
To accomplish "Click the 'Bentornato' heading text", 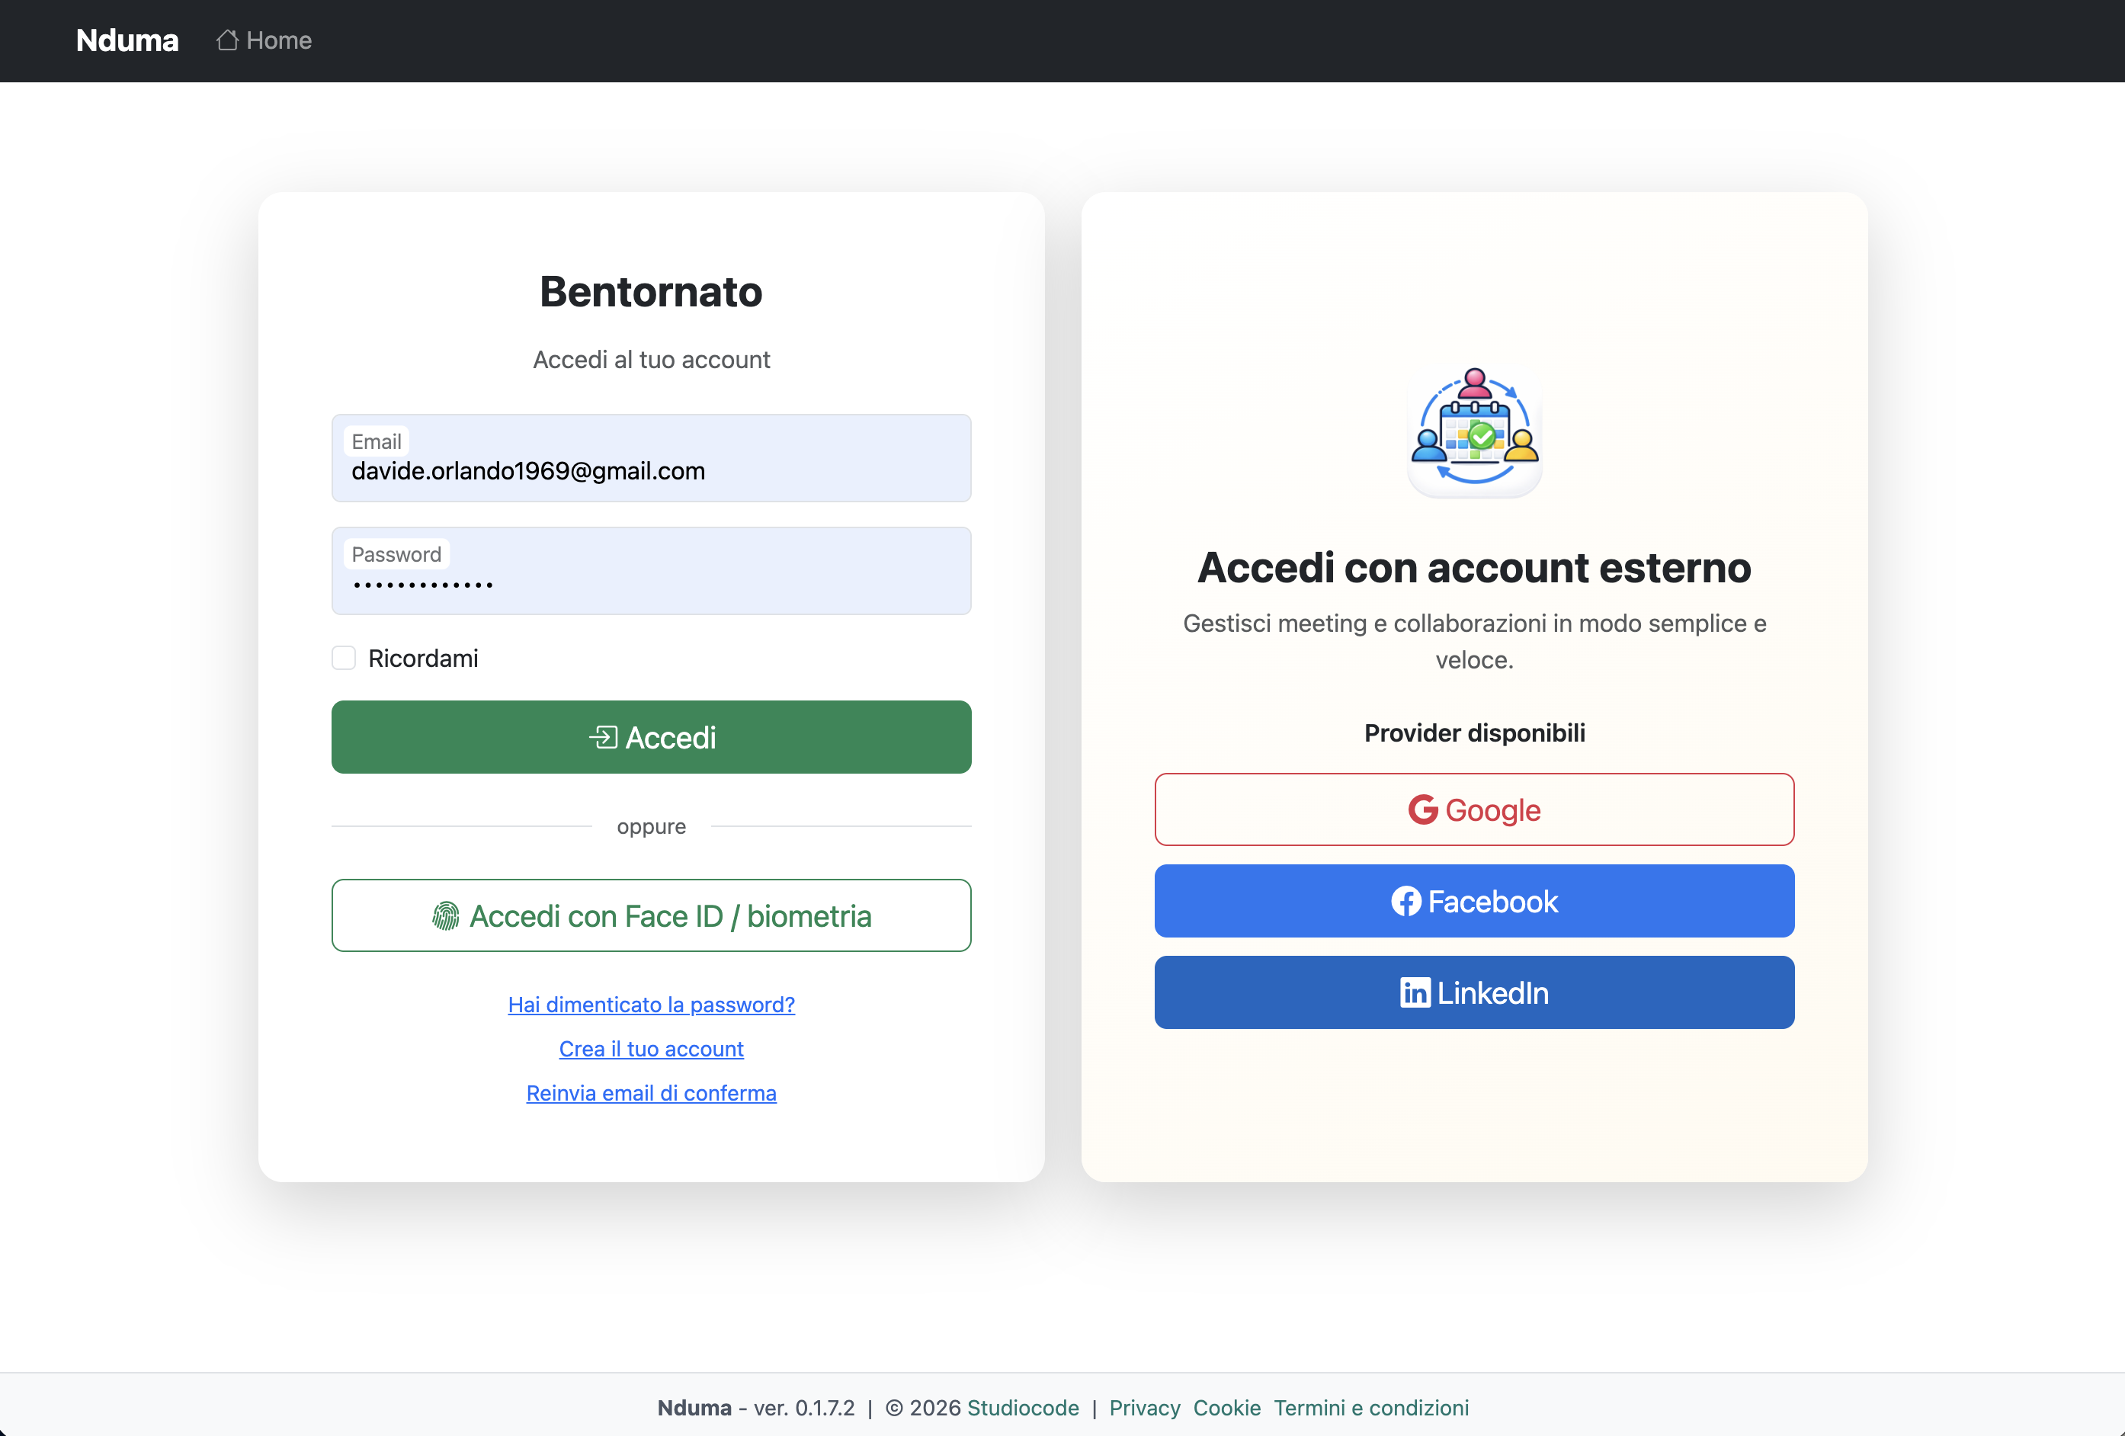I will pyautogui.click(x=651, y=292).
